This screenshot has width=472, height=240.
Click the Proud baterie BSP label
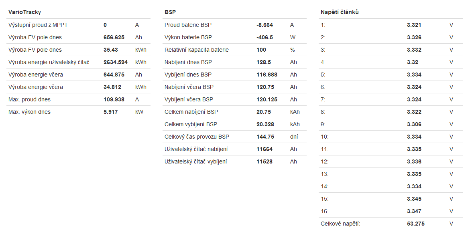[188, 25]
